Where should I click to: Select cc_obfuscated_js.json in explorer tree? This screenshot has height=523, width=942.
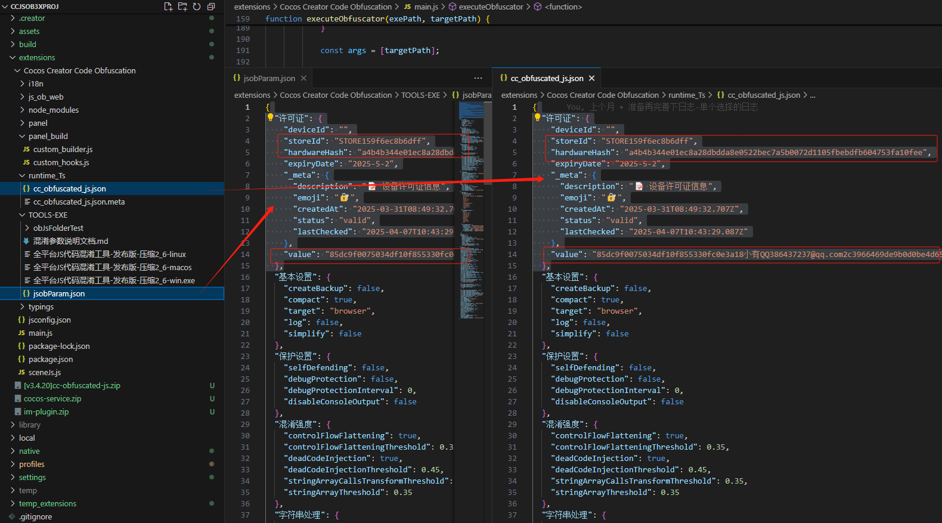70,188
